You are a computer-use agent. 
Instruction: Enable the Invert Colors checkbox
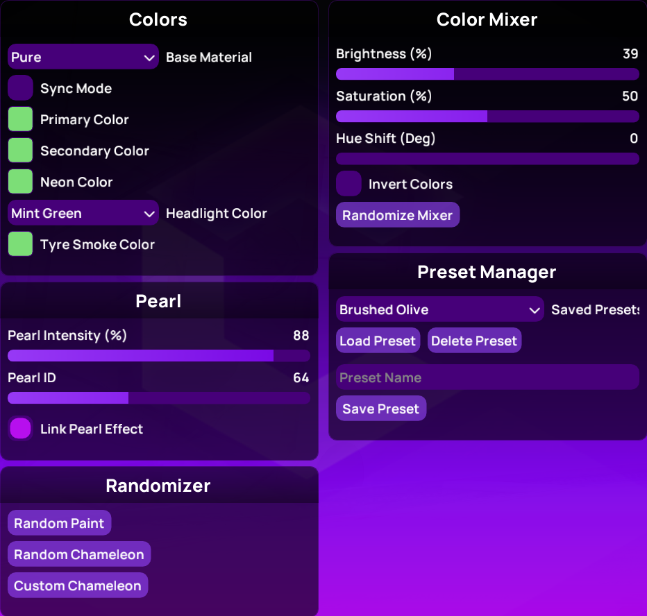[x=348, y=184]
